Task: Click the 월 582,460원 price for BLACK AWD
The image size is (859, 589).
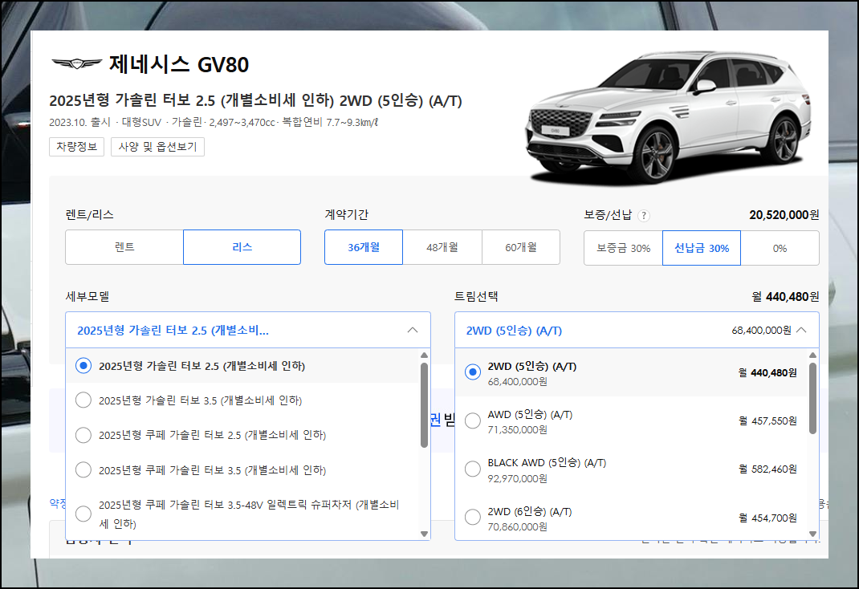Action: tap(767, 469)
